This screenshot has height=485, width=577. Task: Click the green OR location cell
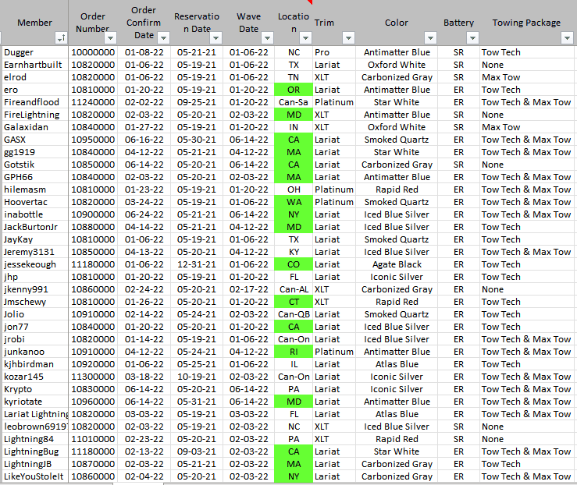pyautogui.click(x=294, y=90)
